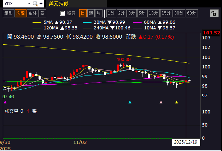Switch to the 3分 interval
Screen dimensions: 222x151
132,13
